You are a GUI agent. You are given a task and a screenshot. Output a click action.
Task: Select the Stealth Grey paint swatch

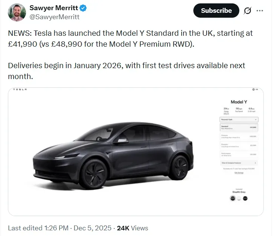233,198
